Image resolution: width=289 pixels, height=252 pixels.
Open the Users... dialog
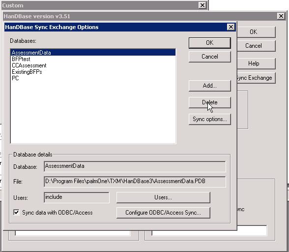(163, 197)
